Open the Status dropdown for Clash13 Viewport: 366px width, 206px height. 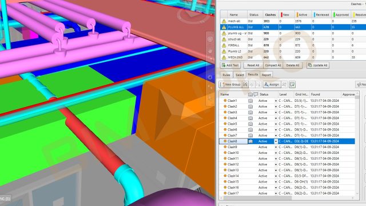coord(276,171)
